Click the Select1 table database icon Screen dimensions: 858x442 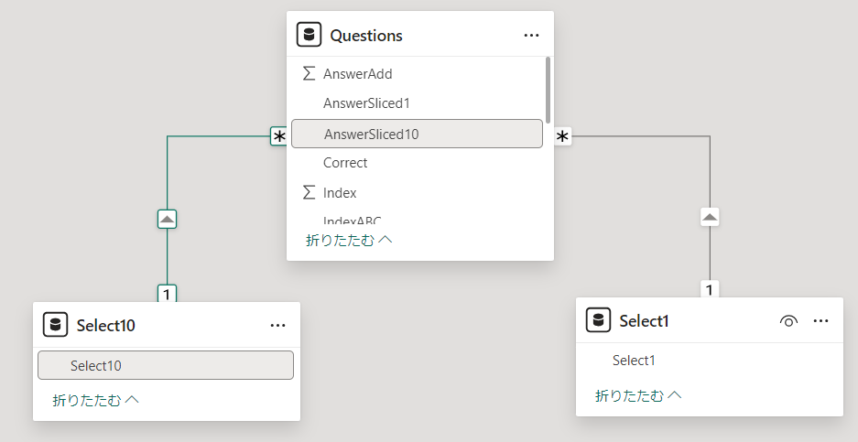pyautogui.click(x=598, y=320)
